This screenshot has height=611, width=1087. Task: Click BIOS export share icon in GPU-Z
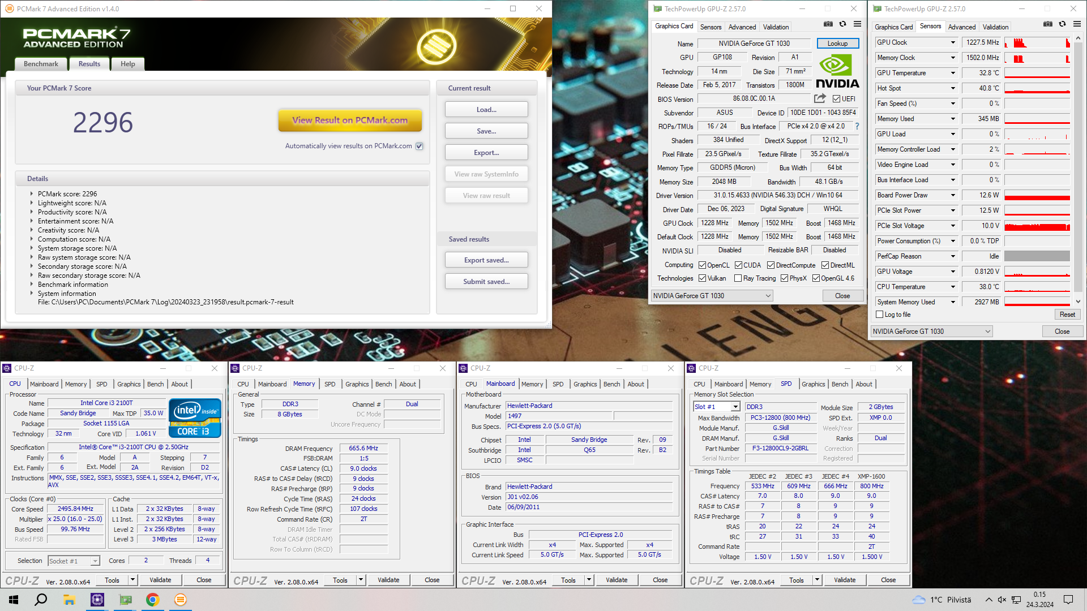pyautogui.click(x=820, y=98)
